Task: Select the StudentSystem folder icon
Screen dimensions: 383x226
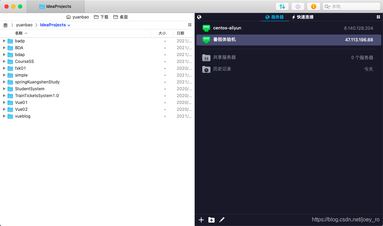Action: pyautogui.click(x=10, y=89)
